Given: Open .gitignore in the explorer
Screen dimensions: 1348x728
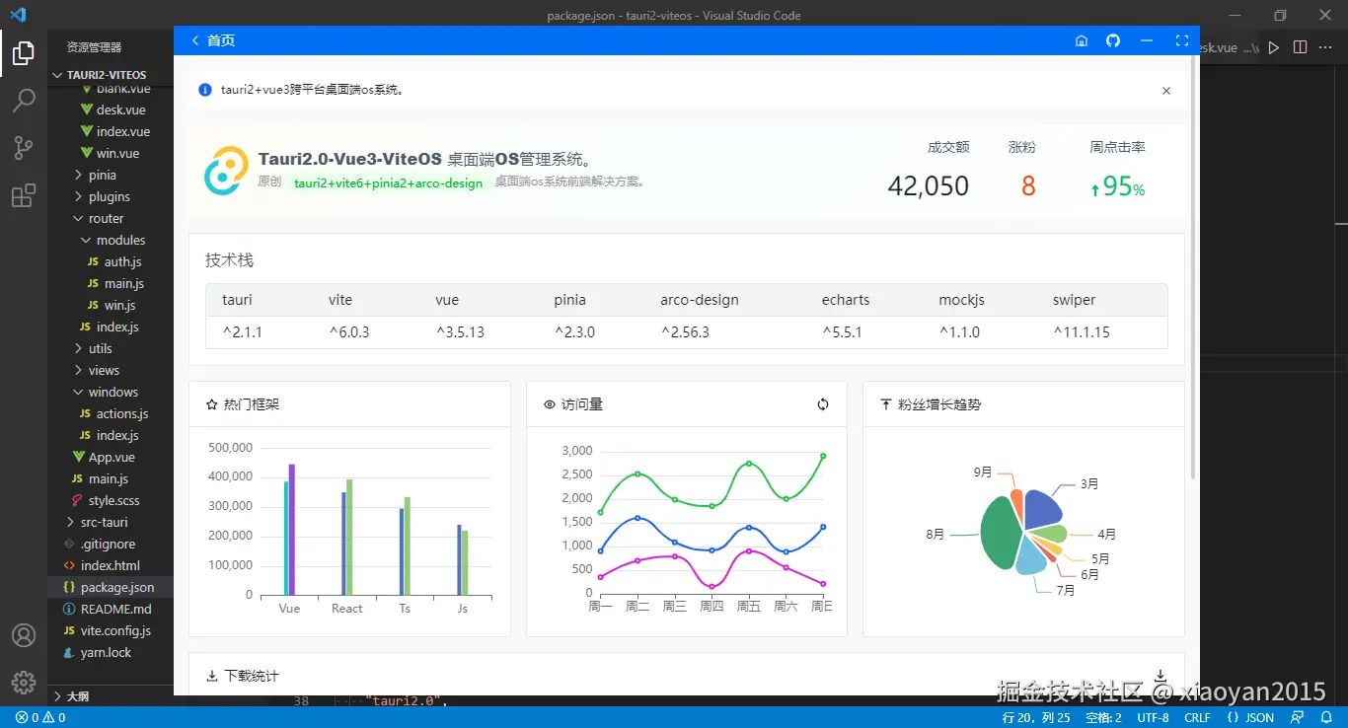Looking at the screenshot, I should pos(109,545).
